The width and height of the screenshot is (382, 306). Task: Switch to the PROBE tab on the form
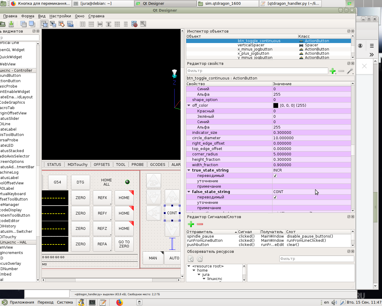[138, 165]
